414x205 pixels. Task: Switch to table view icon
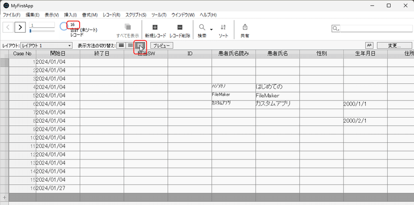[x=140, y=46]
